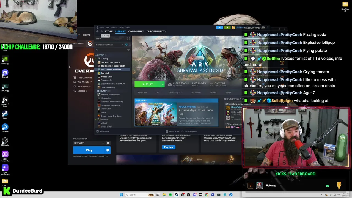Viewport: 352px width, 198px height.
Task: Click Shop Overwatch in Battle.net
Action: [83, 78]
